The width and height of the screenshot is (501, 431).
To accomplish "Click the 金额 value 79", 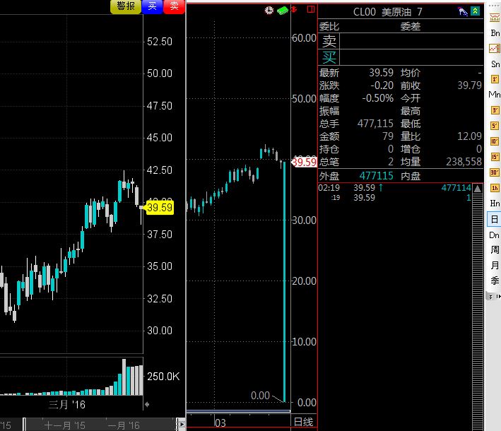I will (388, 136).
